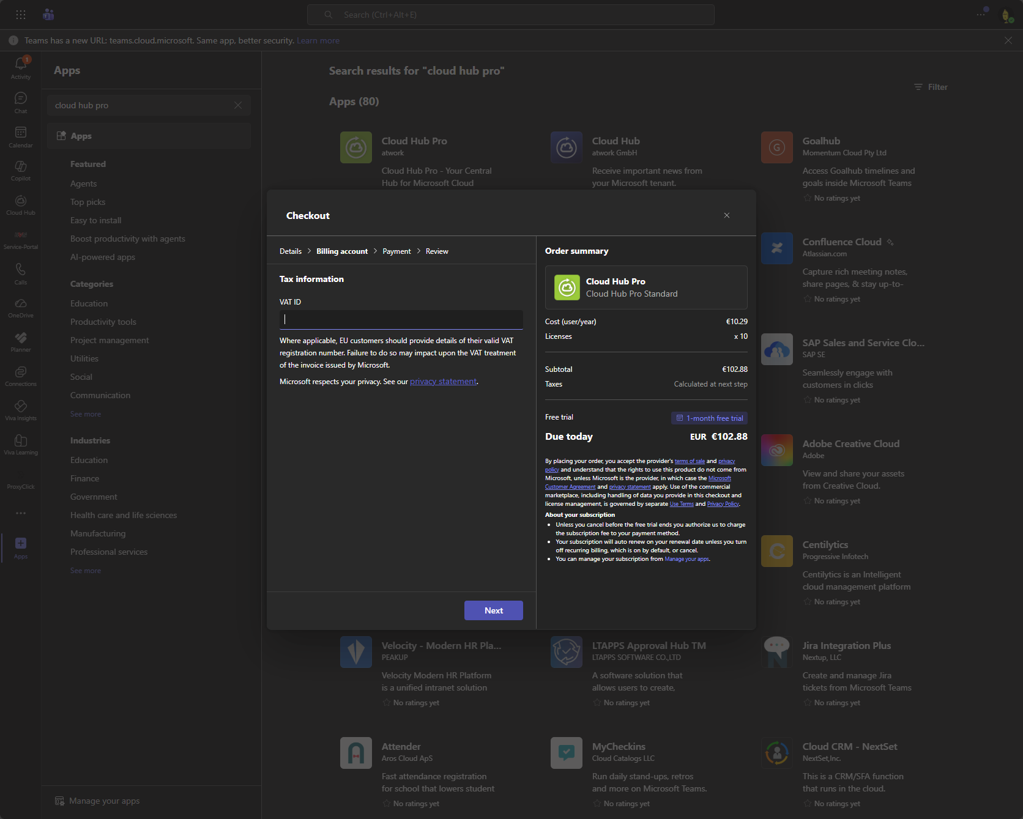Open the Cloud Hub Pro app tile icon
This screenshot has height=819, width=1023.
click(x=356, y=147)
